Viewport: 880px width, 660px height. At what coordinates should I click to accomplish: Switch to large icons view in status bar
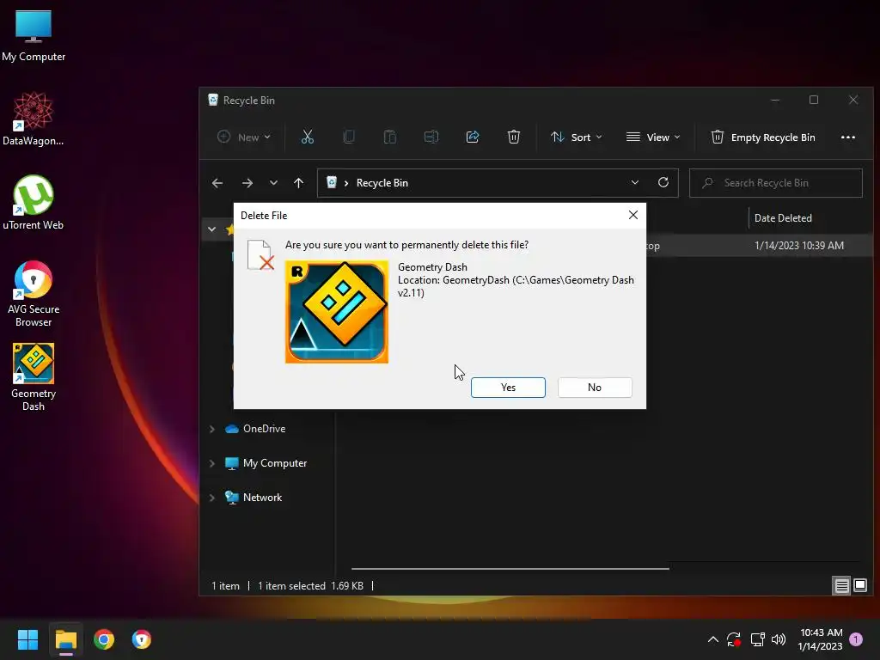pyautogui.click(x=859, y=586)
